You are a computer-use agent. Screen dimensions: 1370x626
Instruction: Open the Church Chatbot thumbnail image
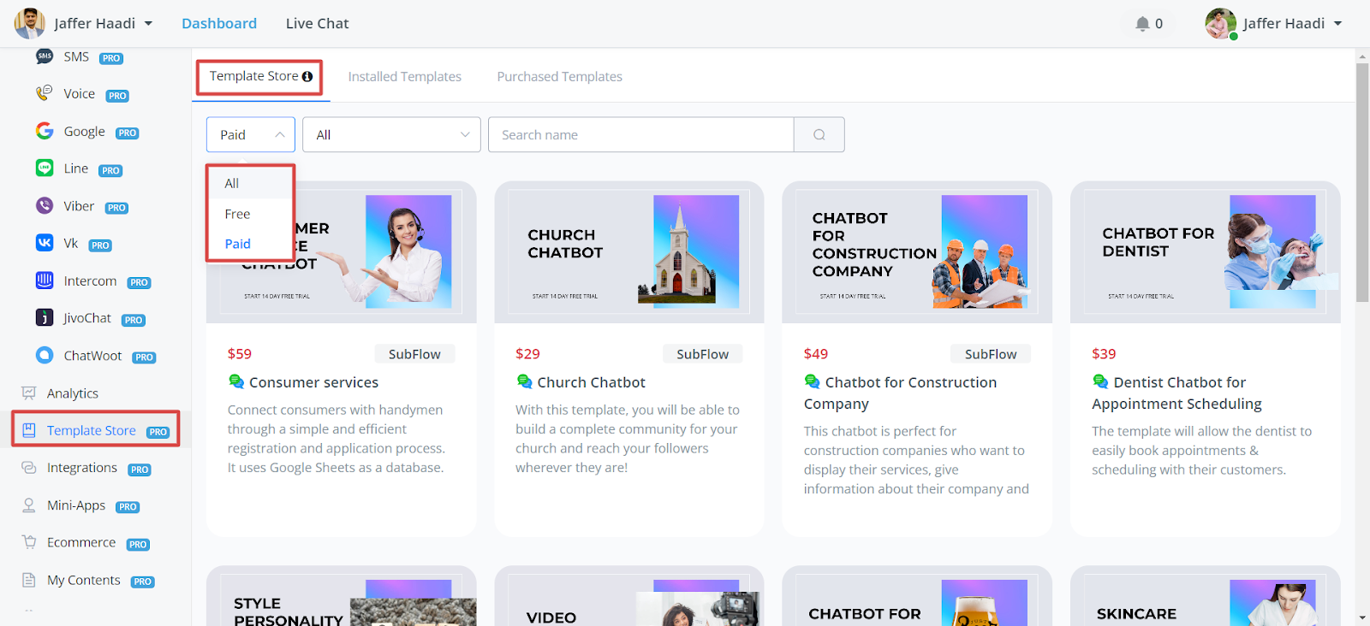[x=629, y=252]
